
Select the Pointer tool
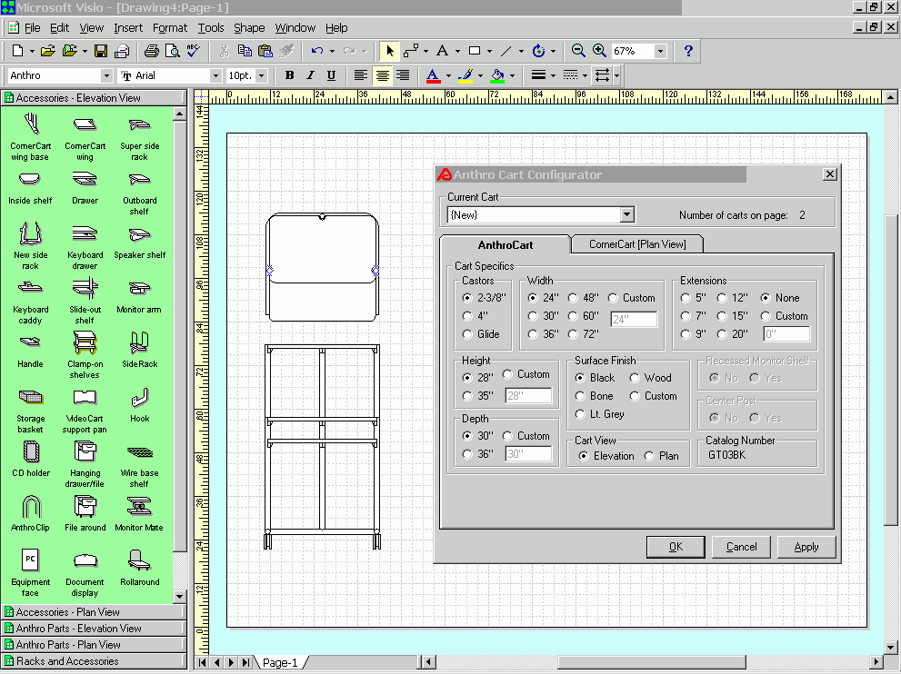pyautogui.click(x=389, y=52)
